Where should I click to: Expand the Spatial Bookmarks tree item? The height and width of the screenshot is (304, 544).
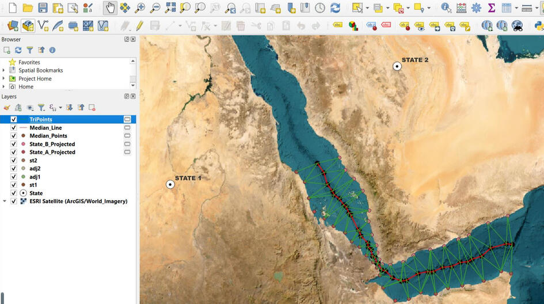3,70
